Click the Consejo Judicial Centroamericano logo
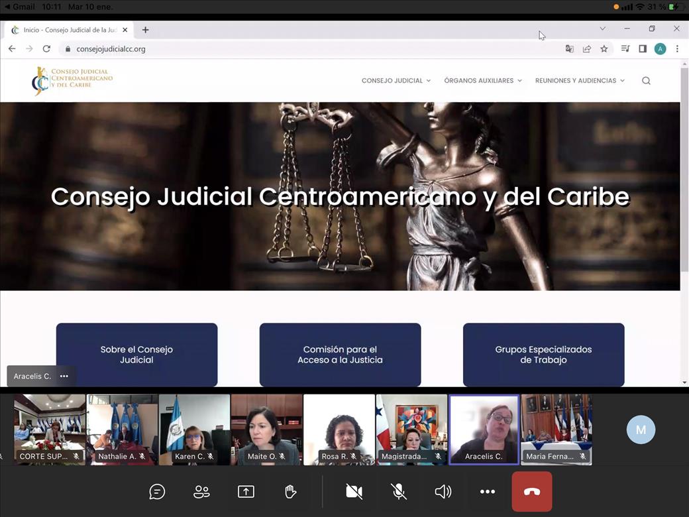Viewport: 689px width, 517px height. click(72, 80)
